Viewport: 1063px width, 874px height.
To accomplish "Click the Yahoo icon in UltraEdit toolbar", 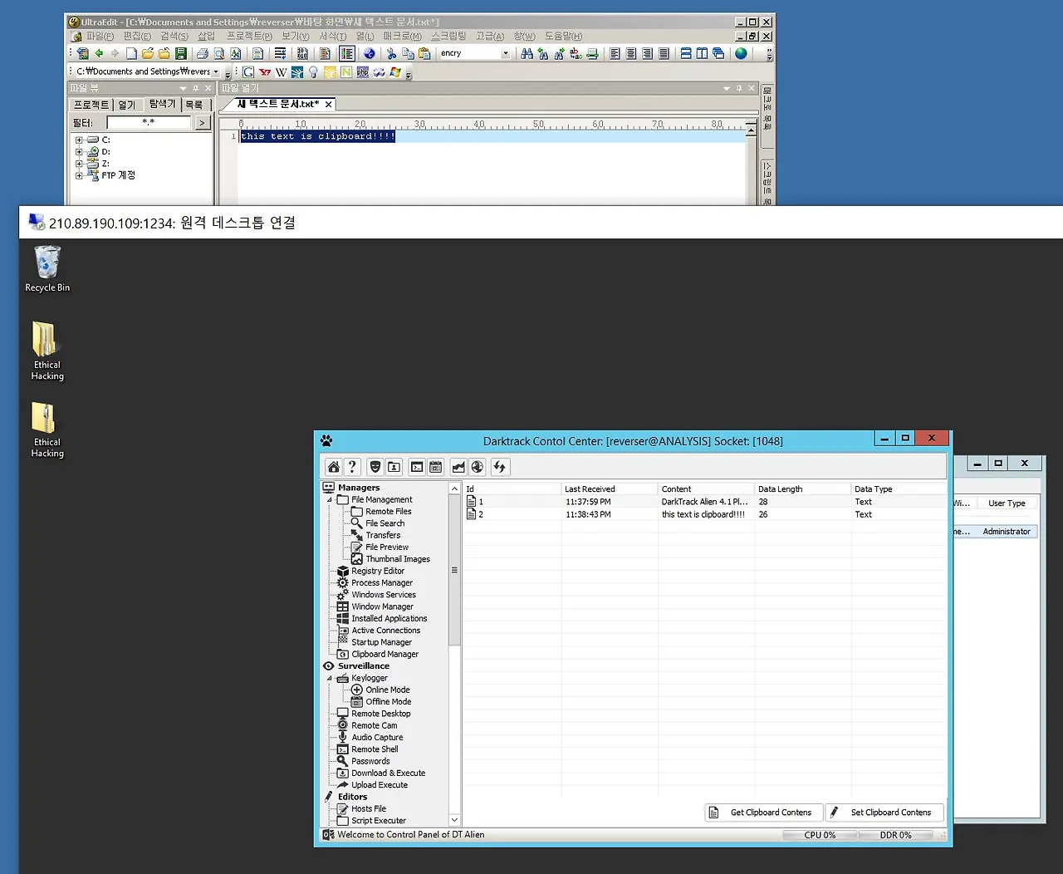I will point(265,72).
